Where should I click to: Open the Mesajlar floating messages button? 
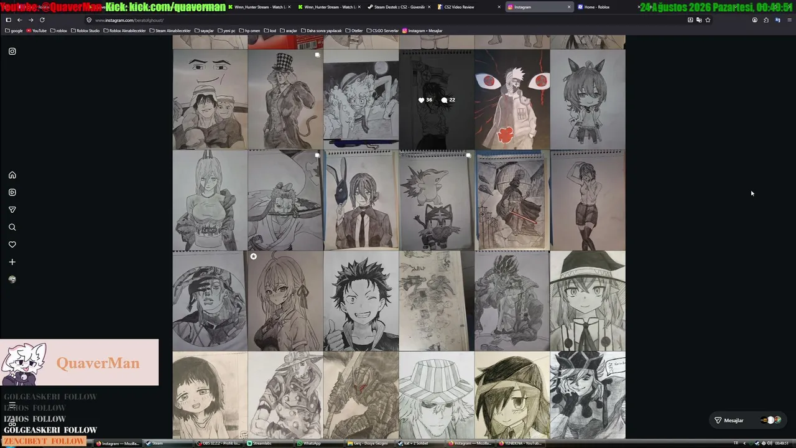pyautogui.click(x=747, y=420)
